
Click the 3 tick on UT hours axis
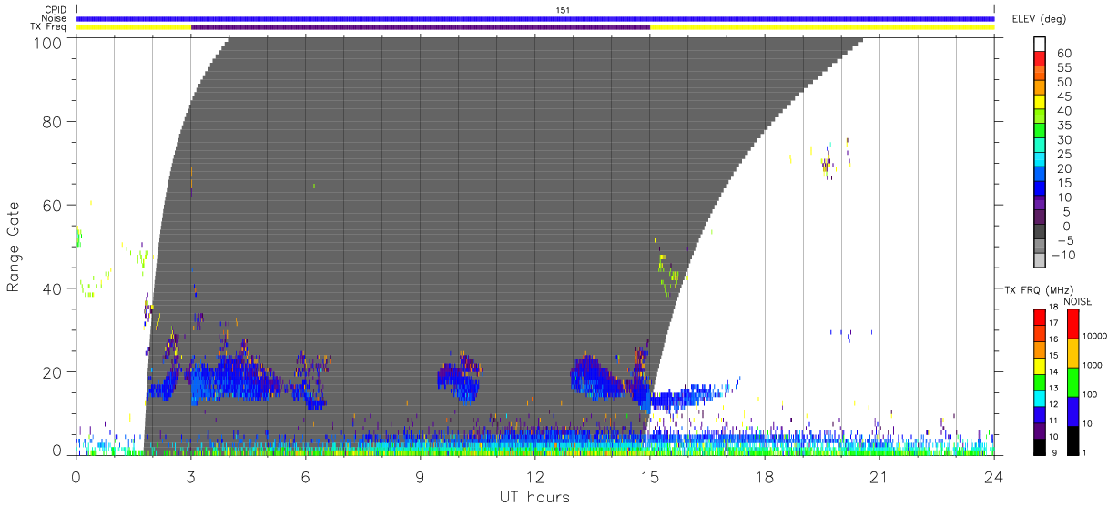(190, 477)
